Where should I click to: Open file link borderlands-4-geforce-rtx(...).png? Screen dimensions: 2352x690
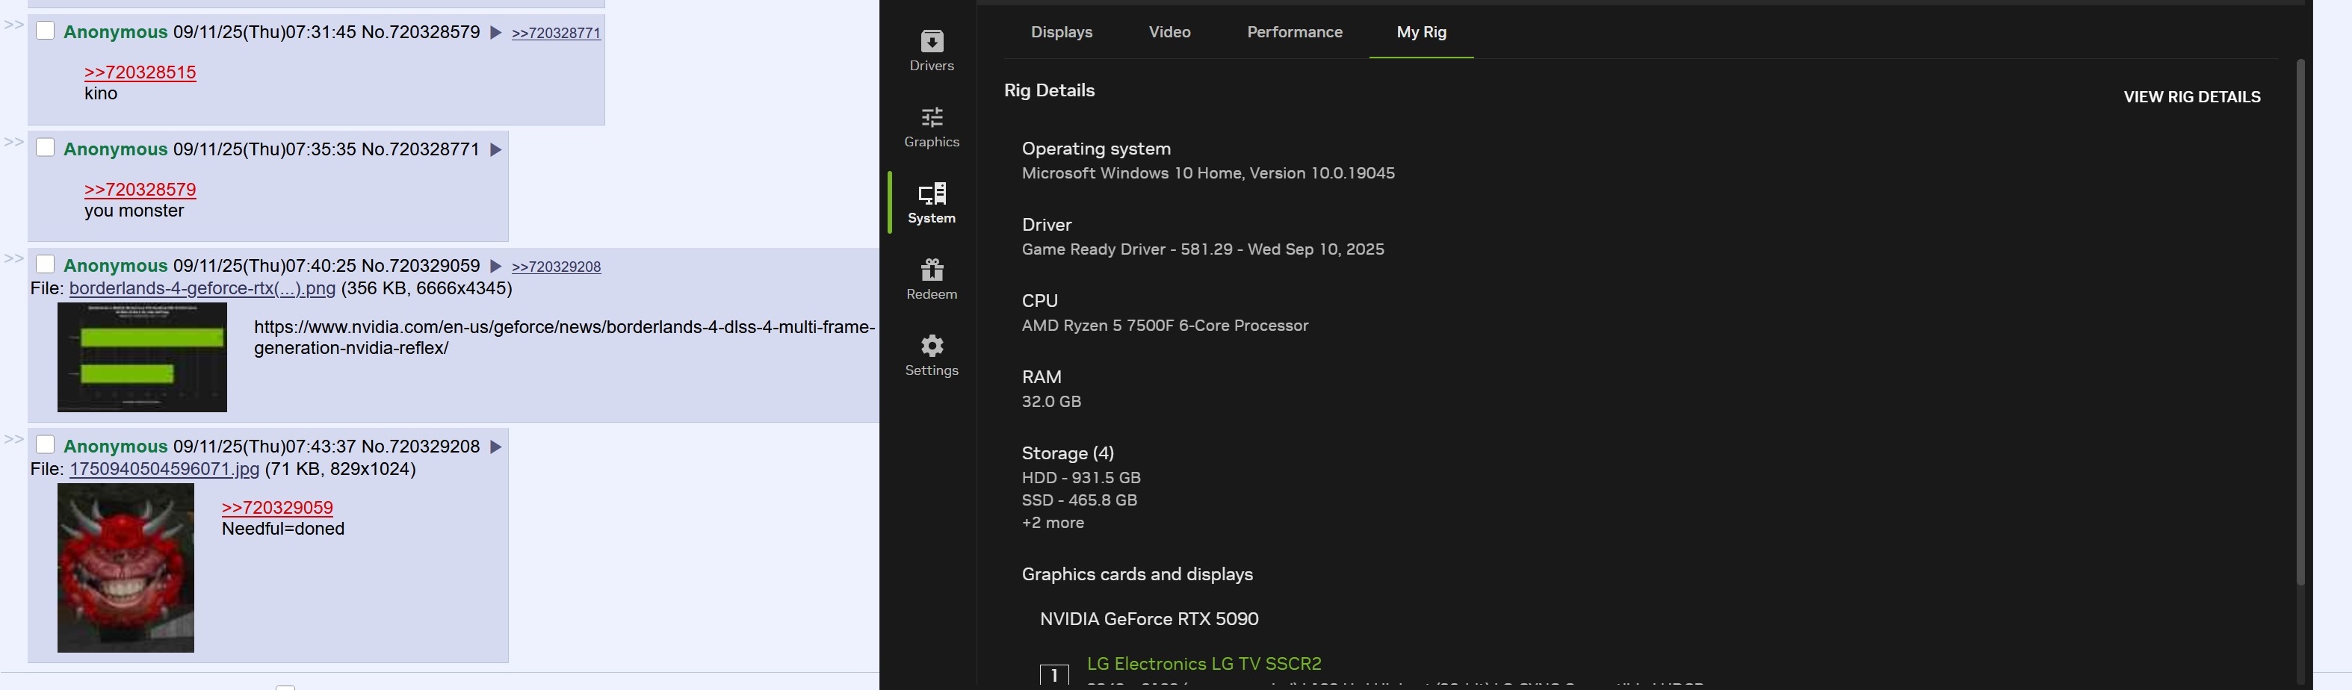(x=202, y=288)
